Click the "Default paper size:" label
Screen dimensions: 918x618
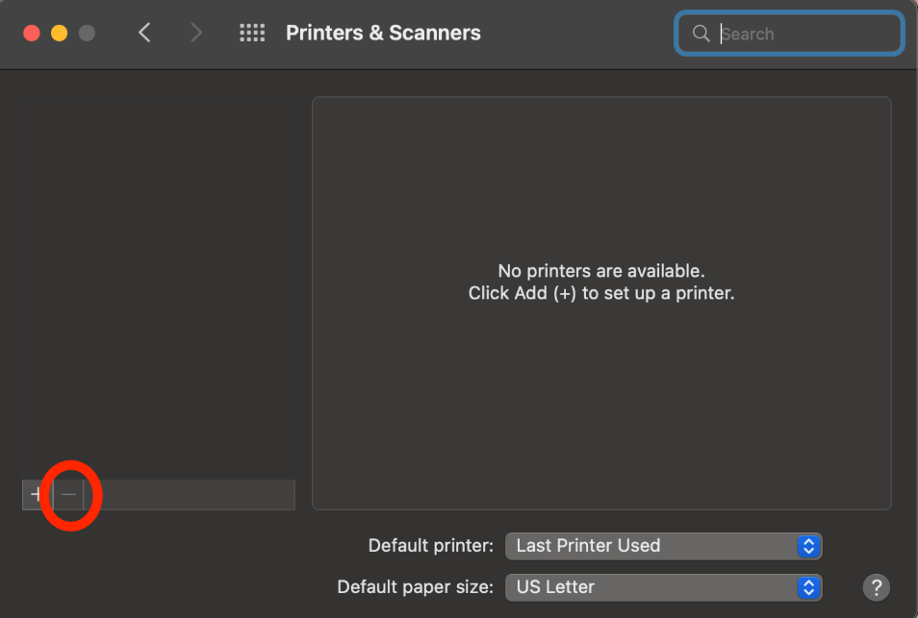point(415,587)
